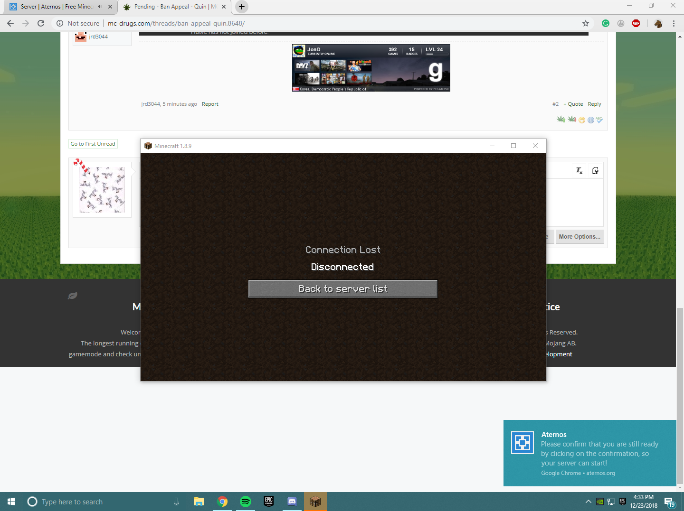Switch to Minecraft on the taskbar
Screen dimensions: 684x511
tap(315, 502)
